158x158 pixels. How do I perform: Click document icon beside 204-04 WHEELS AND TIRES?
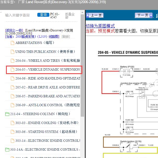coord(13,61)
